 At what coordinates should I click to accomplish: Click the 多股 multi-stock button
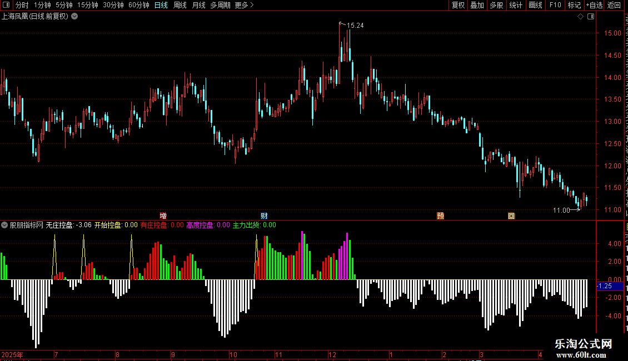coord(497,5)
